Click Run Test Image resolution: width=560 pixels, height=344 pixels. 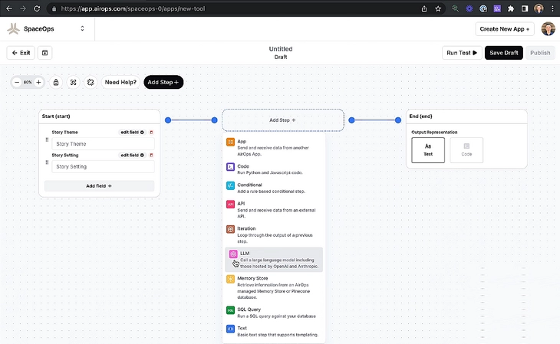462,53
